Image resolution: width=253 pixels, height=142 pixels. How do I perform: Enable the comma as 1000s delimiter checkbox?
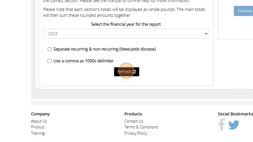[x=49, y=61]
